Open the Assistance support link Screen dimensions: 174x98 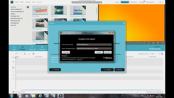coord(80,60)
